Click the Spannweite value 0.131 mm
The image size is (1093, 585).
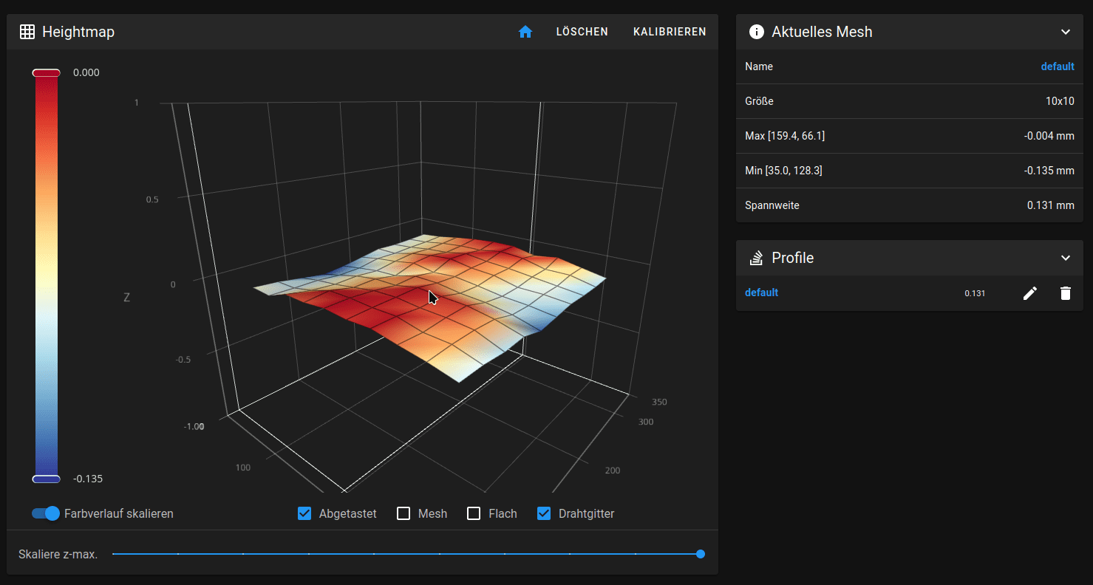coord(1051,205)
